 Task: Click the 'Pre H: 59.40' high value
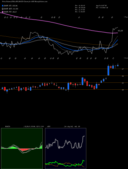80,8
